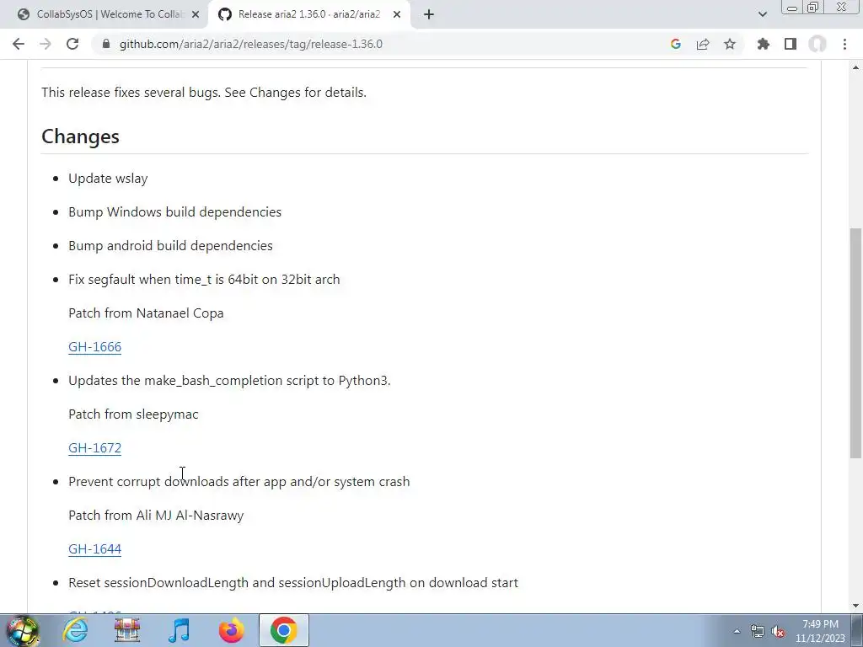
Task: Toggle the Chrome side panel
Action: [791, 44]
